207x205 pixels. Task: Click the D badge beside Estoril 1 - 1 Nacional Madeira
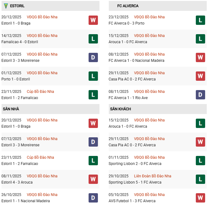[93, 198]
